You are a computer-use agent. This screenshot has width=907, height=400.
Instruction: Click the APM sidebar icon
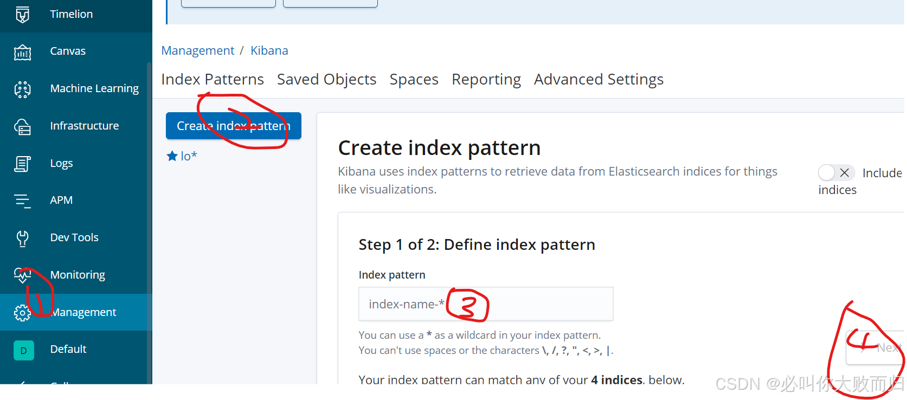click(x=22, y=201)
